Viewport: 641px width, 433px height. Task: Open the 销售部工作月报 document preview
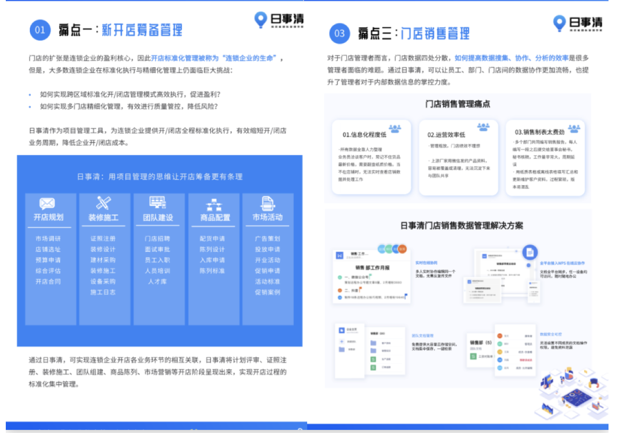pos(372,277)
